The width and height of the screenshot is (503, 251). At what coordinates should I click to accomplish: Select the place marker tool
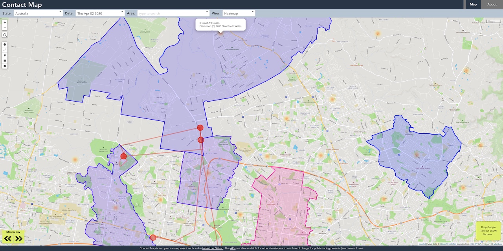[x=5, y=55]
